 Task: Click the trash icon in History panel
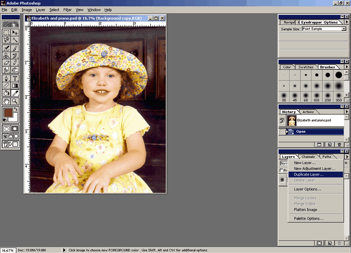coord(339,144)
